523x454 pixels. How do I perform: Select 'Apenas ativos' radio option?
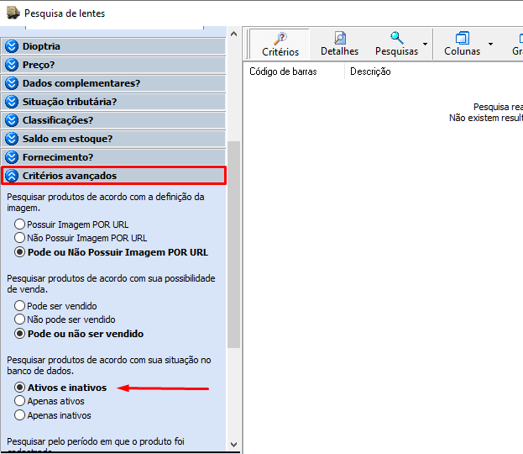click(x=20, y=402)
